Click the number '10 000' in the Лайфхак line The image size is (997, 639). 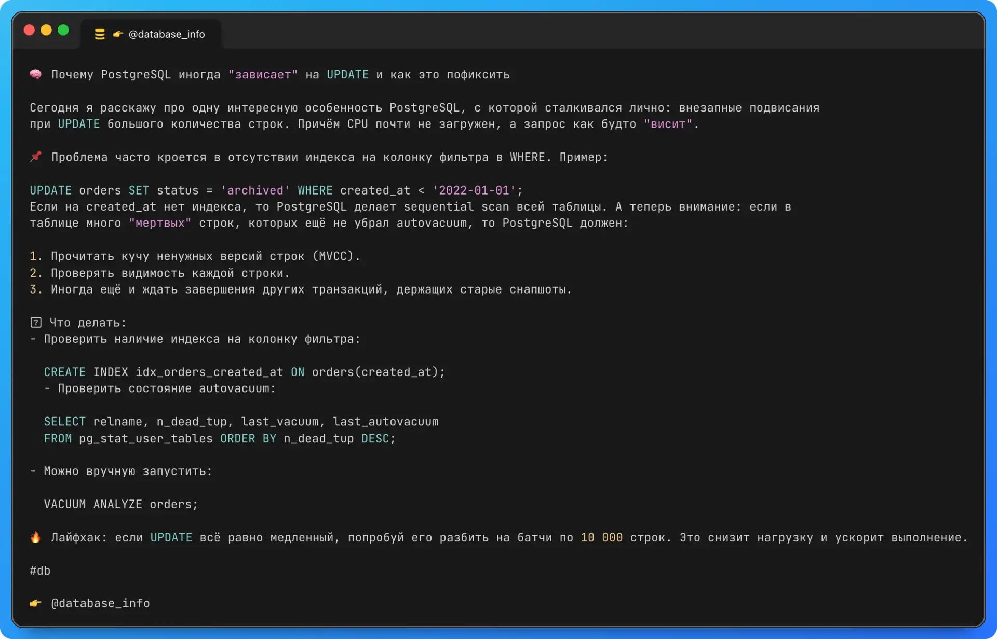coord(601,538)
